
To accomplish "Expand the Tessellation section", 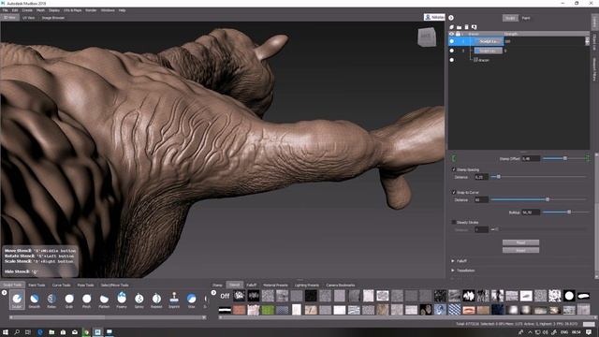I will [453, 271].
